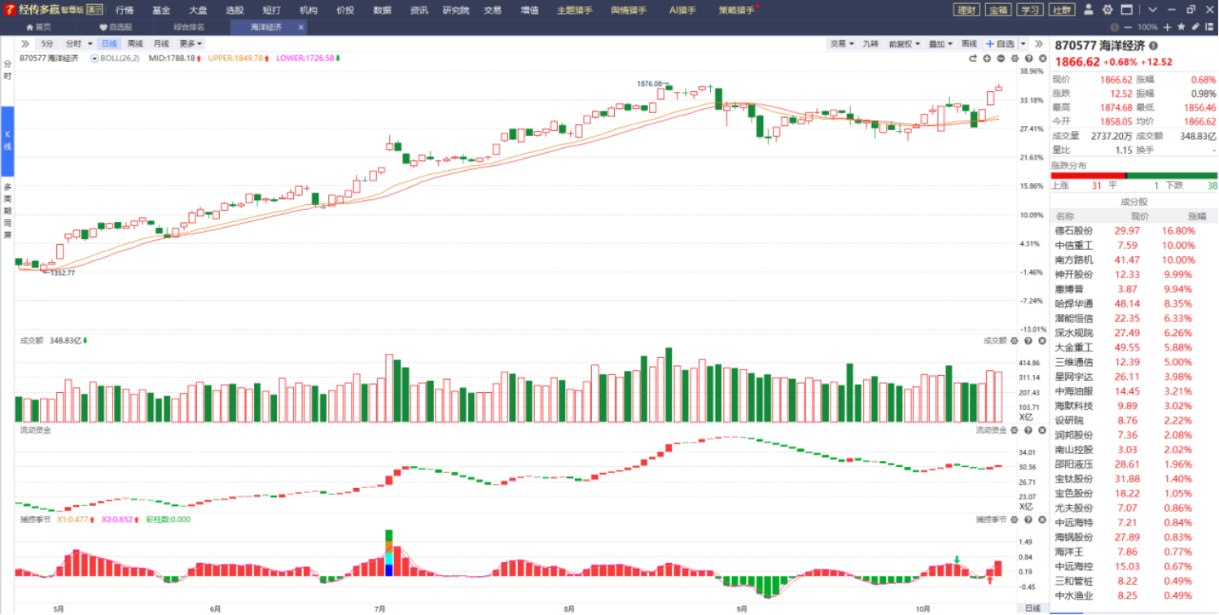Select 德石股份 in the constituent stock list
Image resolution: width=1219 pixels, height=615 pixels.
[x=1074, y=231]
